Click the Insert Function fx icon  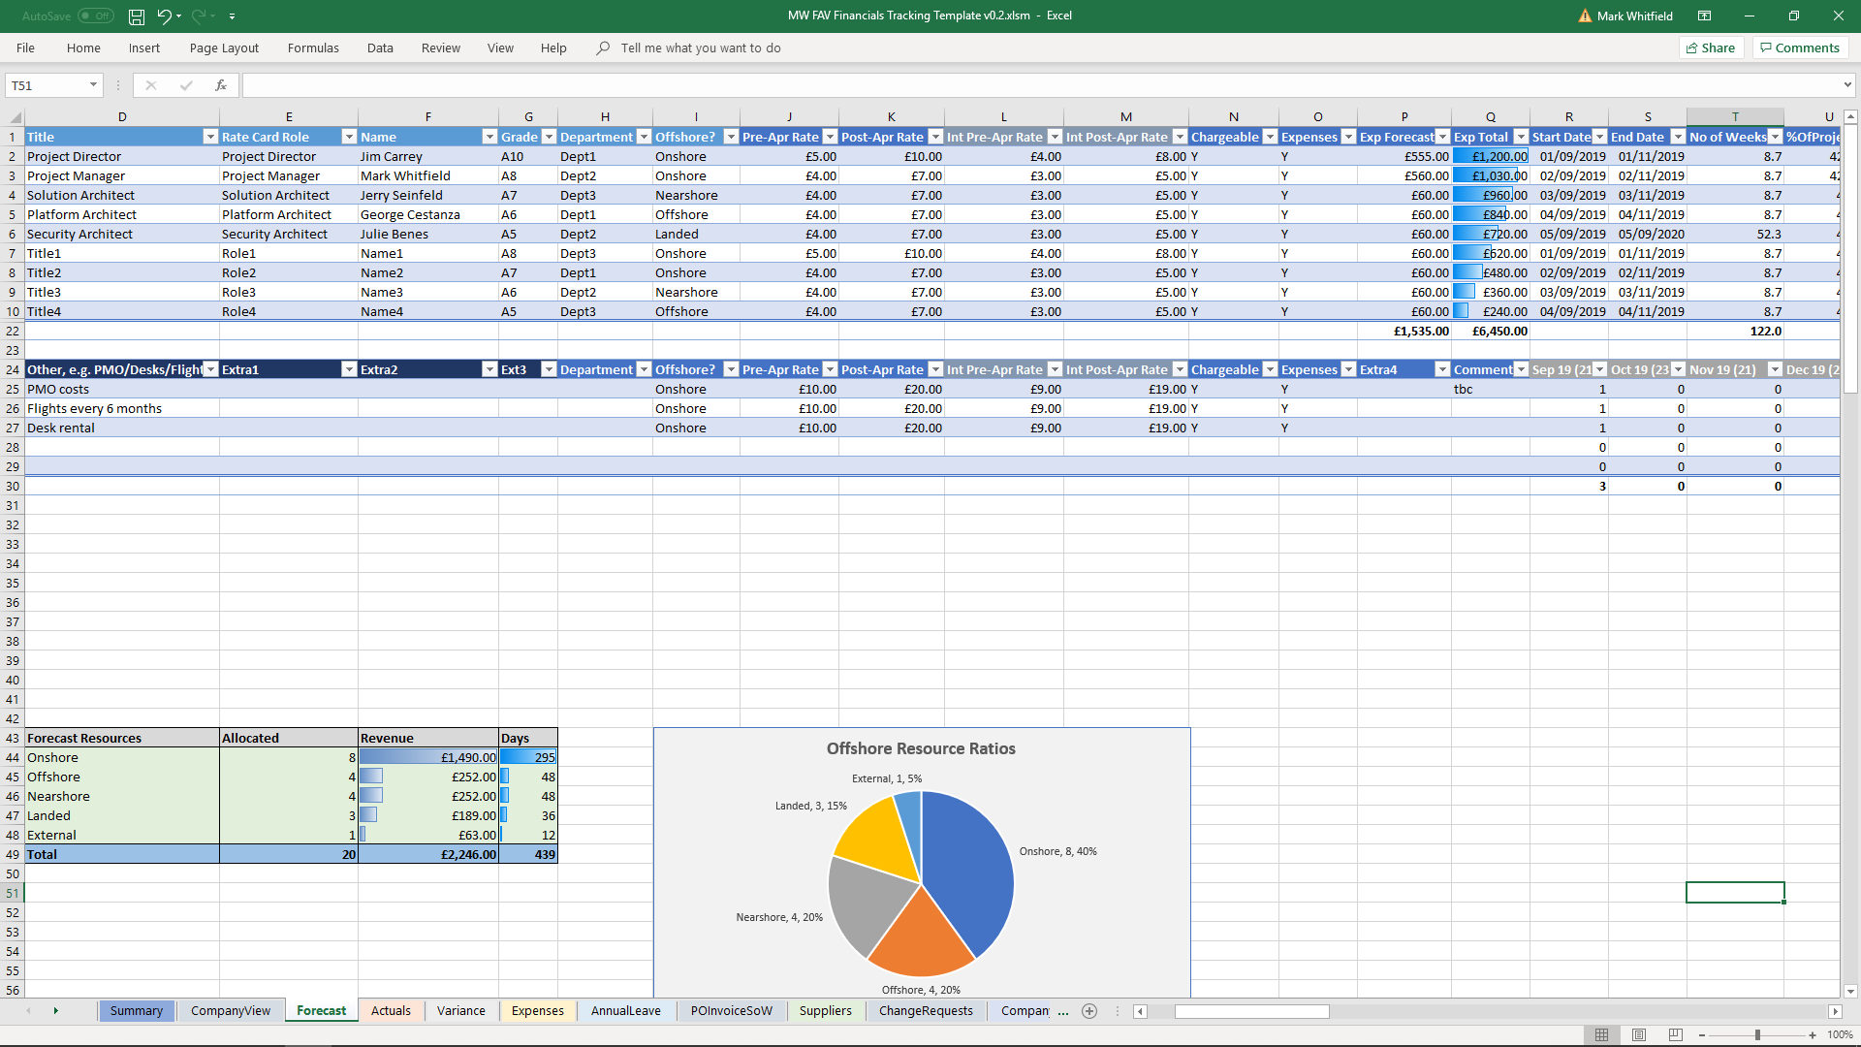click(x=221, y=85)
